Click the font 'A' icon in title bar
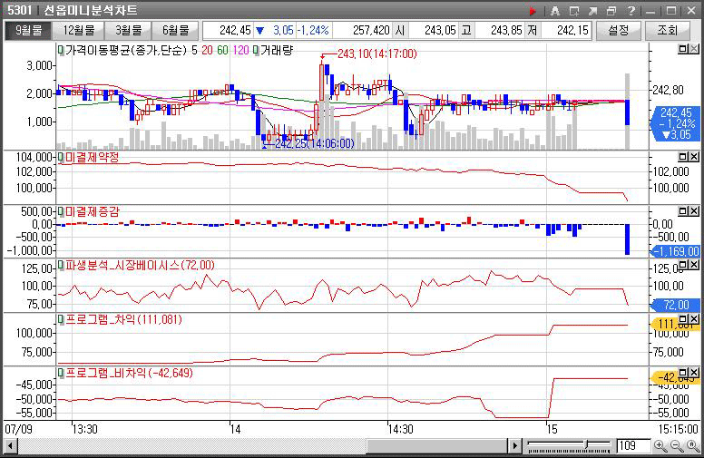 [554, 11]
